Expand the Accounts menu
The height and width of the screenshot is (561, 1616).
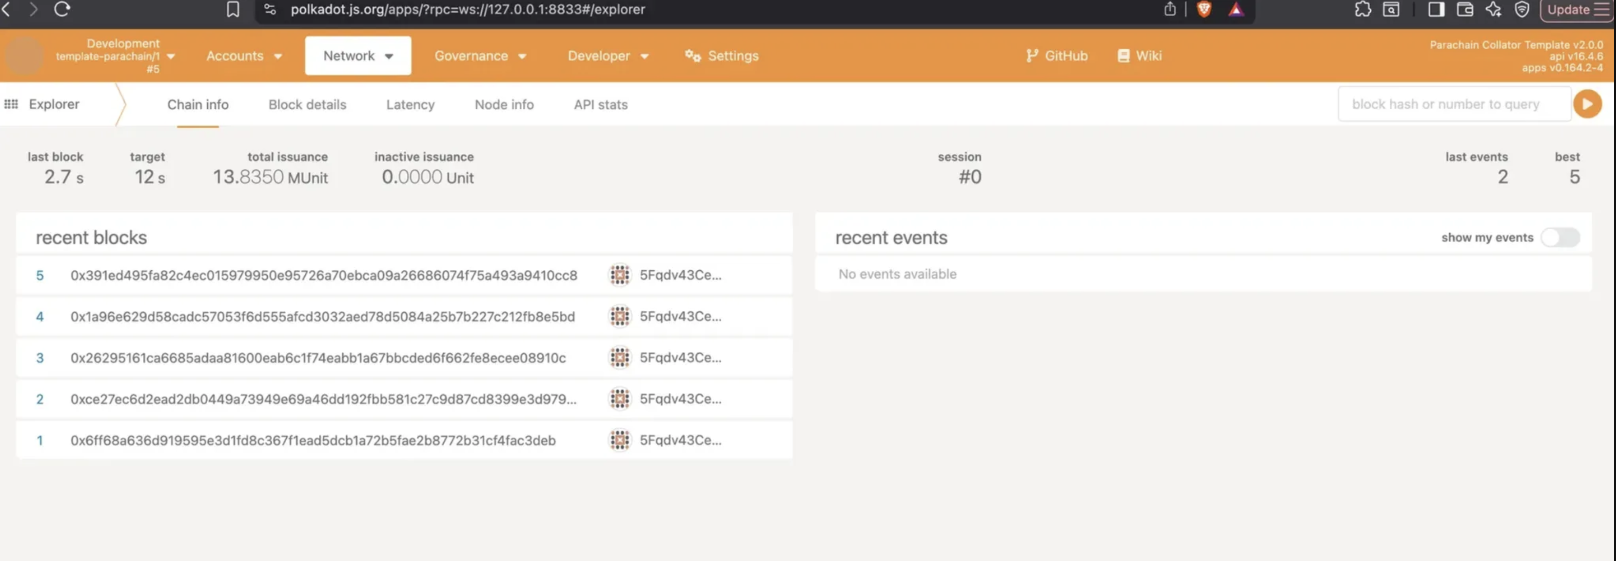click(x=244, y=56)
